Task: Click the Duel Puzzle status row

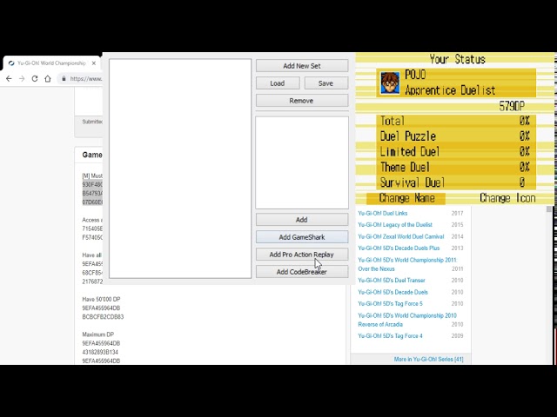Action: (456, 136)
